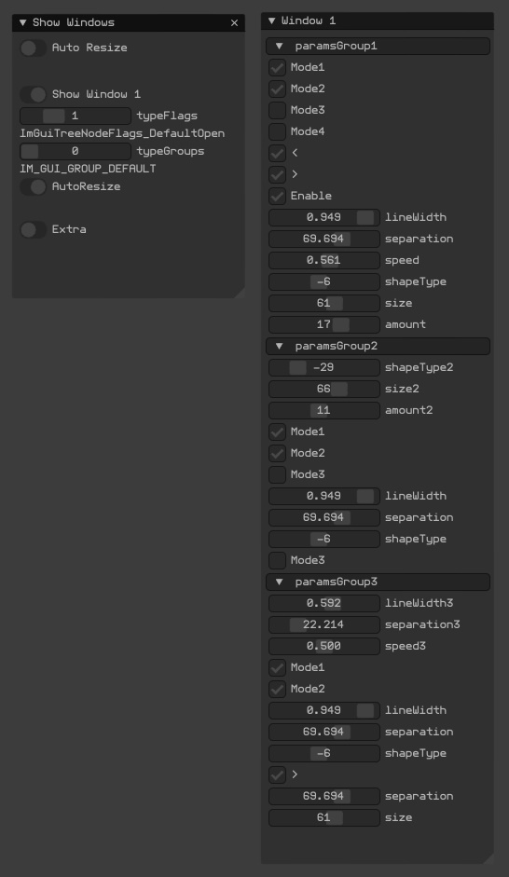Uncheck Mode2 in paramsGroup2
Viewport: 509px width, 877px height.
point(278,454)
